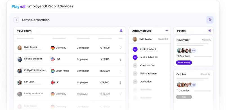Open the user profile icon
Image resolution: width=226 pixels, height=110 pixels.
point(210,20)
